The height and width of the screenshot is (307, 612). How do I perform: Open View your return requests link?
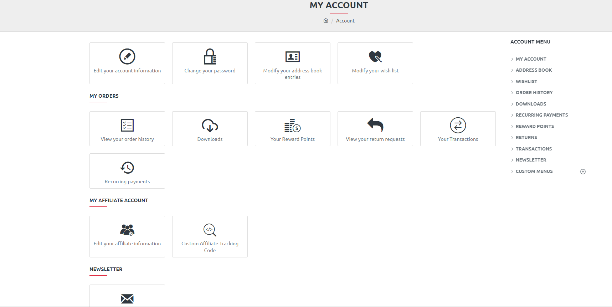375,139
